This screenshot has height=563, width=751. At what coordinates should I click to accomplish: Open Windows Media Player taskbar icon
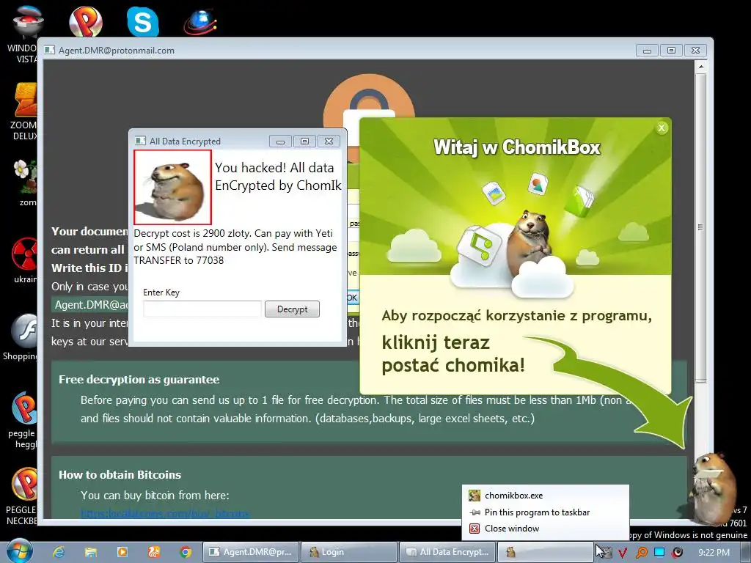coord(122,552)
